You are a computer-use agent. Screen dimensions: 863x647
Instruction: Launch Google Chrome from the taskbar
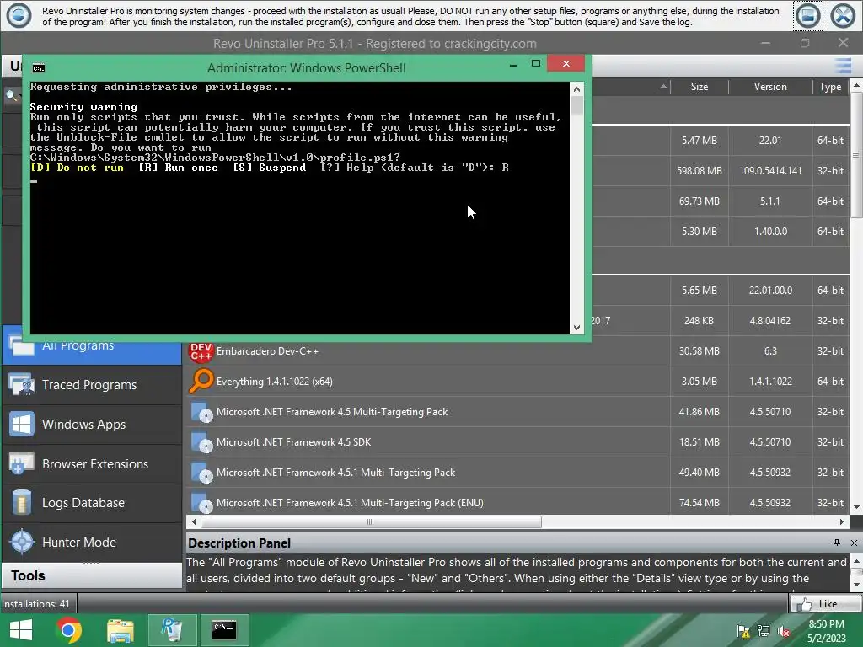[69, 630]
